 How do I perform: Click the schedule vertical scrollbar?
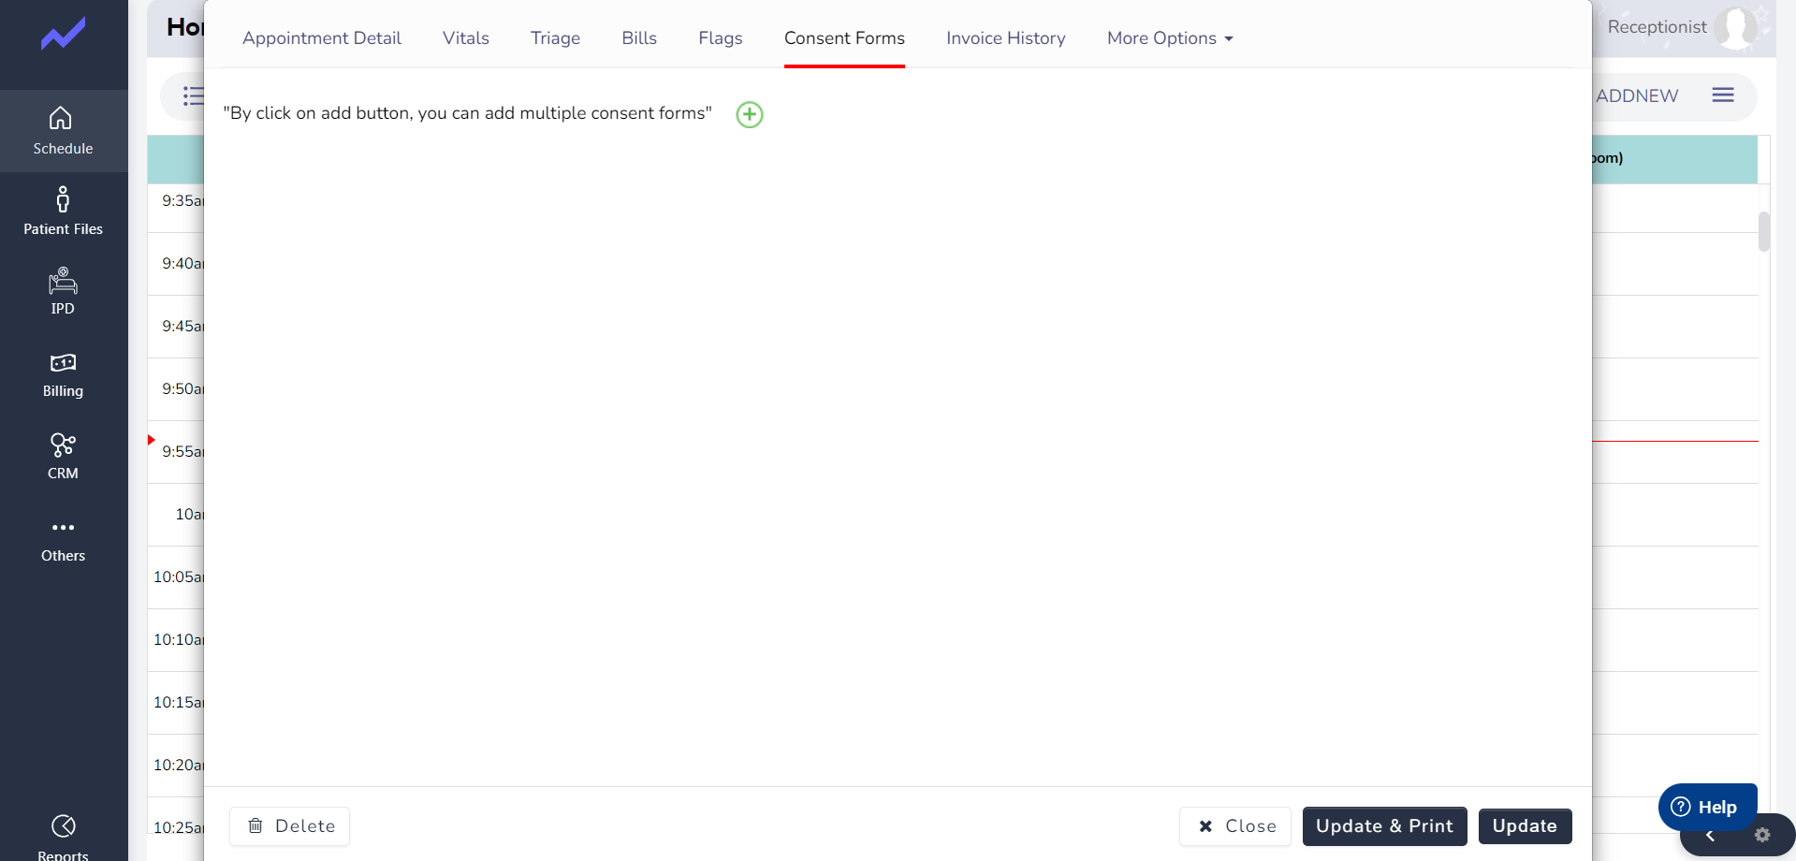coord(1764,231)
